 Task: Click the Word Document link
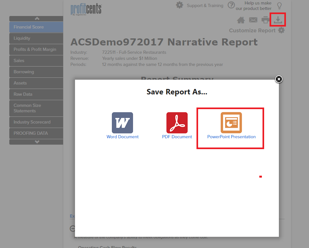pos(122,137)
